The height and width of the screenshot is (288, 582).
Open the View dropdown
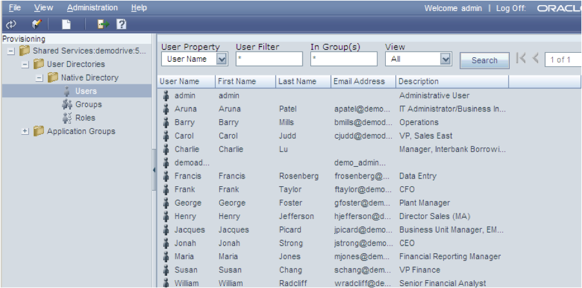tap(445, 59)
